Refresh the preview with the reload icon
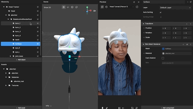This screenshot has width=193, height=109. click(137, 7)
